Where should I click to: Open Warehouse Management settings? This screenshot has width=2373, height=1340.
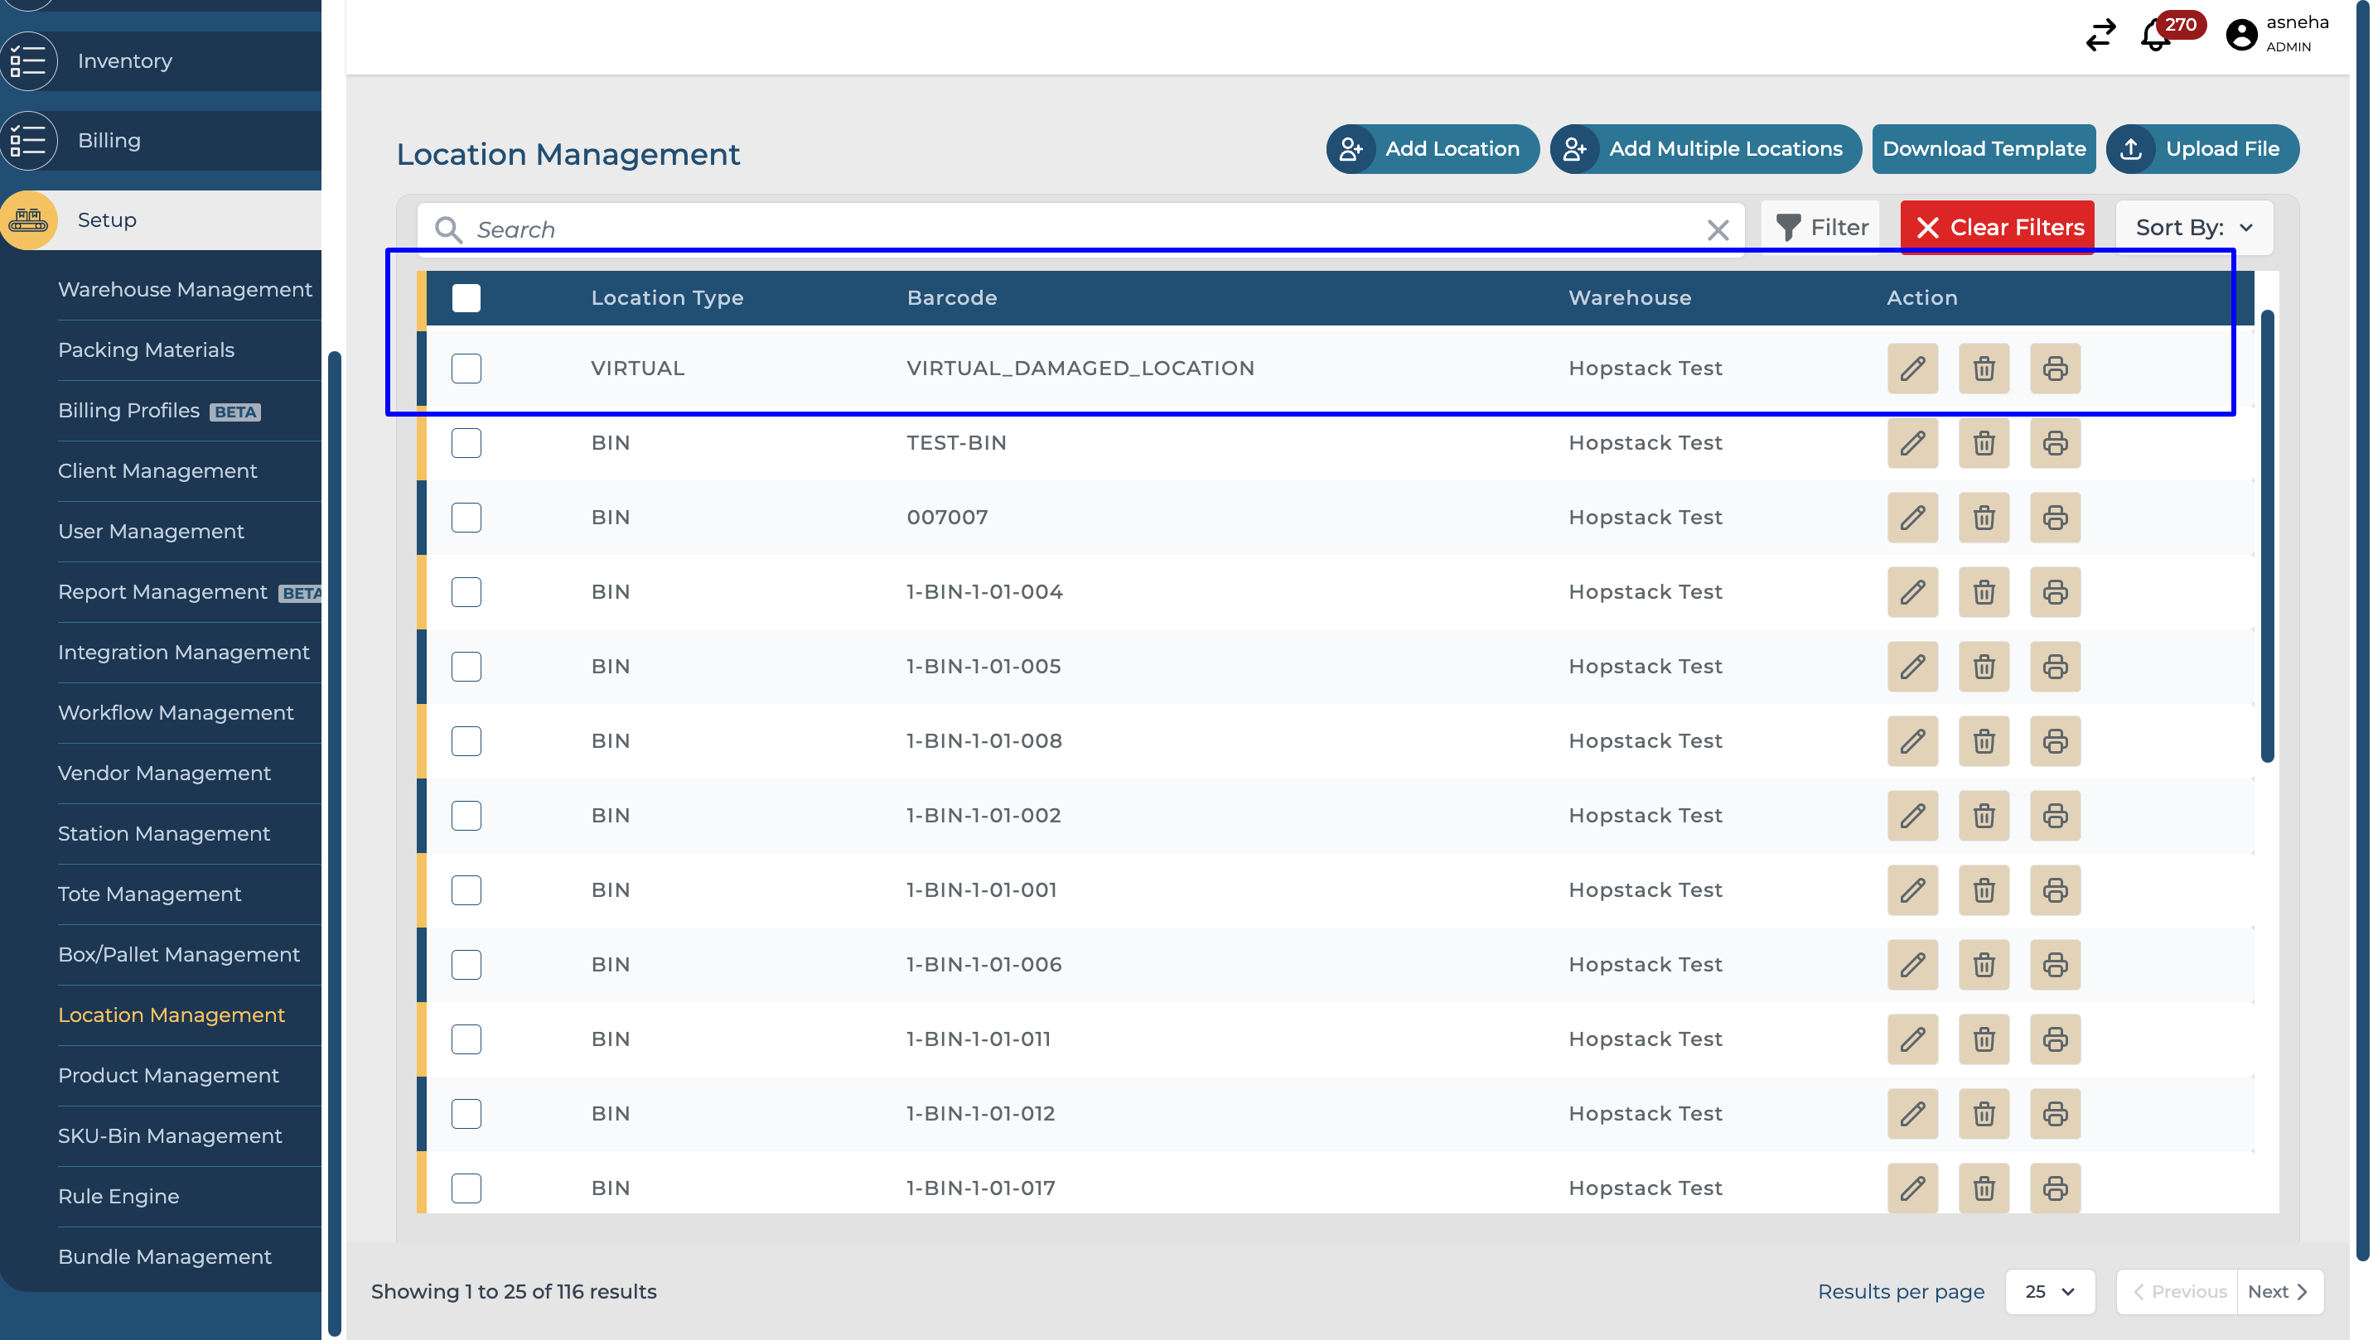[x=184, y=289]
